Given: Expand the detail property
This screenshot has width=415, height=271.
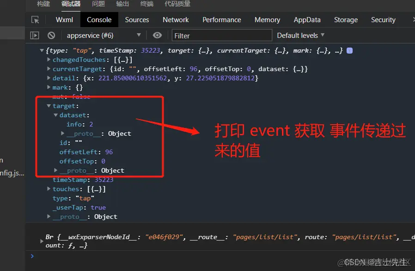Looking at the screenshot, I should pyautogui.click(x=49, y=78).
